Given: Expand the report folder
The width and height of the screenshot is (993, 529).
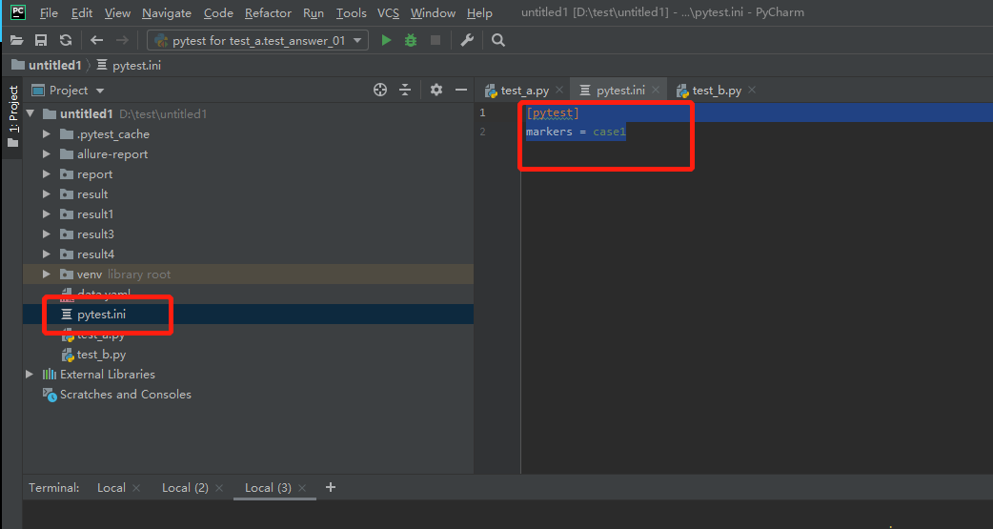Looking at the screenshot, I should tap(47, 174).
